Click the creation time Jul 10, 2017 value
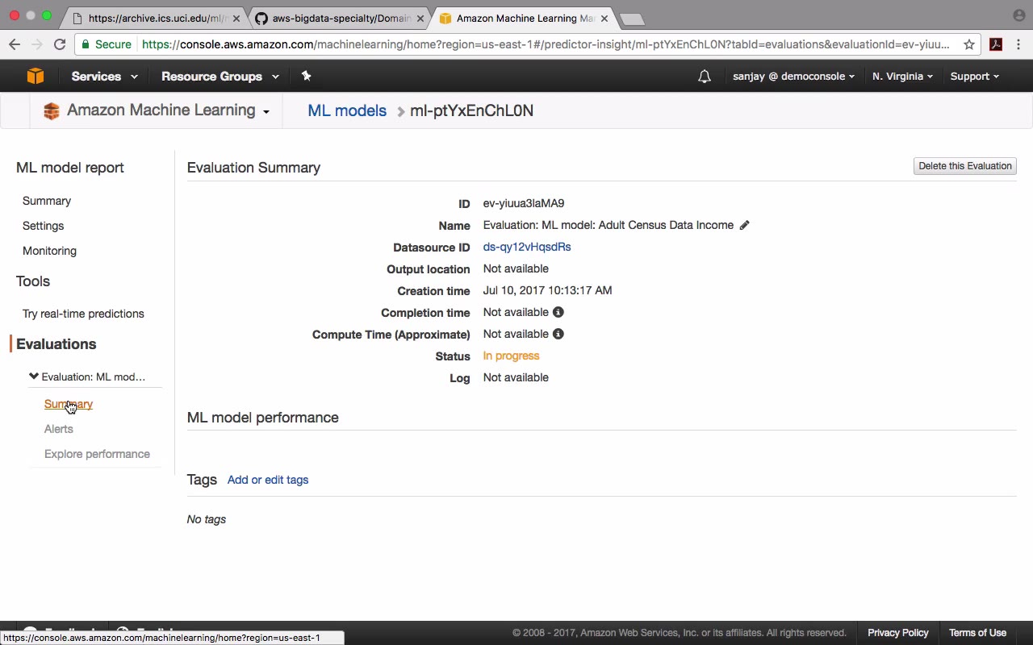1033x645 pixels. (547, 290)
